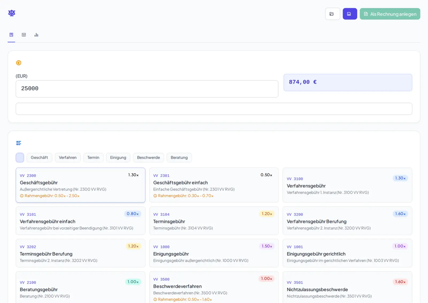Select the VV 3202 Terminsgebühr Berufung card
The width and height of the screenshot is (428, 303).
pos(81,253)
